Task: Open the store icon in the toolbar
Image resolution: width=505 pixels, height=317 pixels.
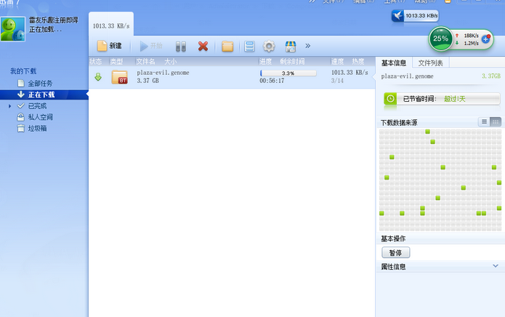Action: pyautogui.click(x=291, y=46)
